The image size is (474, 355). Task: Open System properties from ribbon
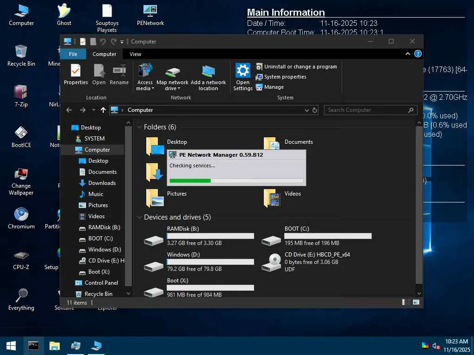(x=281, y=77)
